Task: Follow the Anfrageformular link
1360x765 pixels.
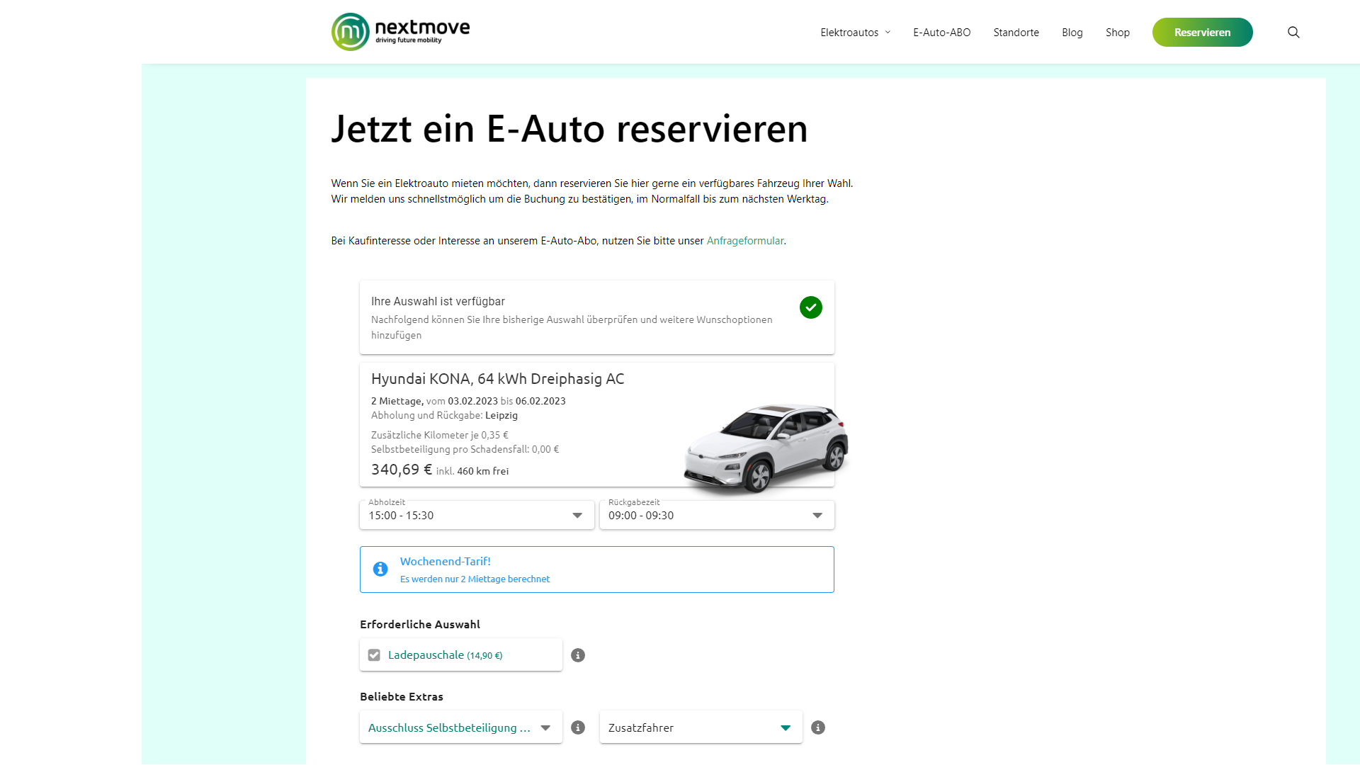Action: click(744, 241)
